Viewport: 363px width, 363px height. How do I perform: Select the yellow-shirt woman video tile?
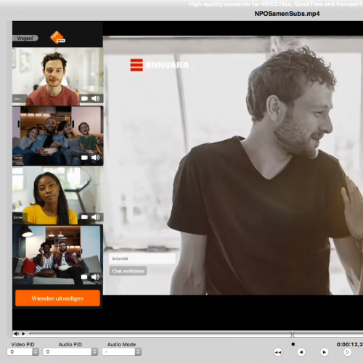coord(58,195)
